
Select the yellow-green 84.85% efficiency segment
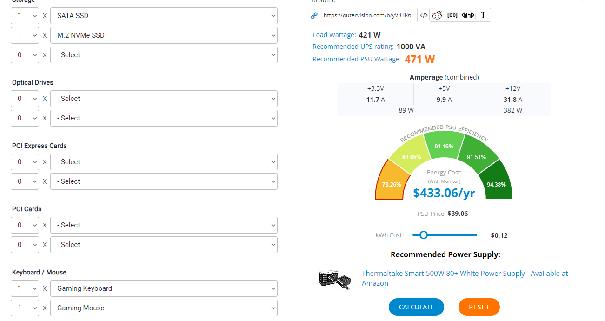click(410, 154)
